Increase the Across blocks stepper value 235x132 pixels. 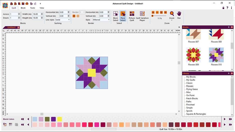click(19, 13)
